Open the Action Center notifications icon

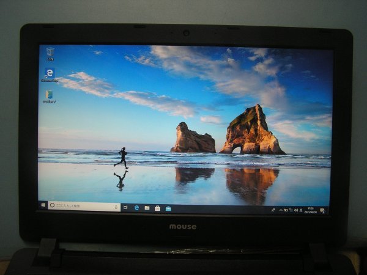[x=322, y=210]
